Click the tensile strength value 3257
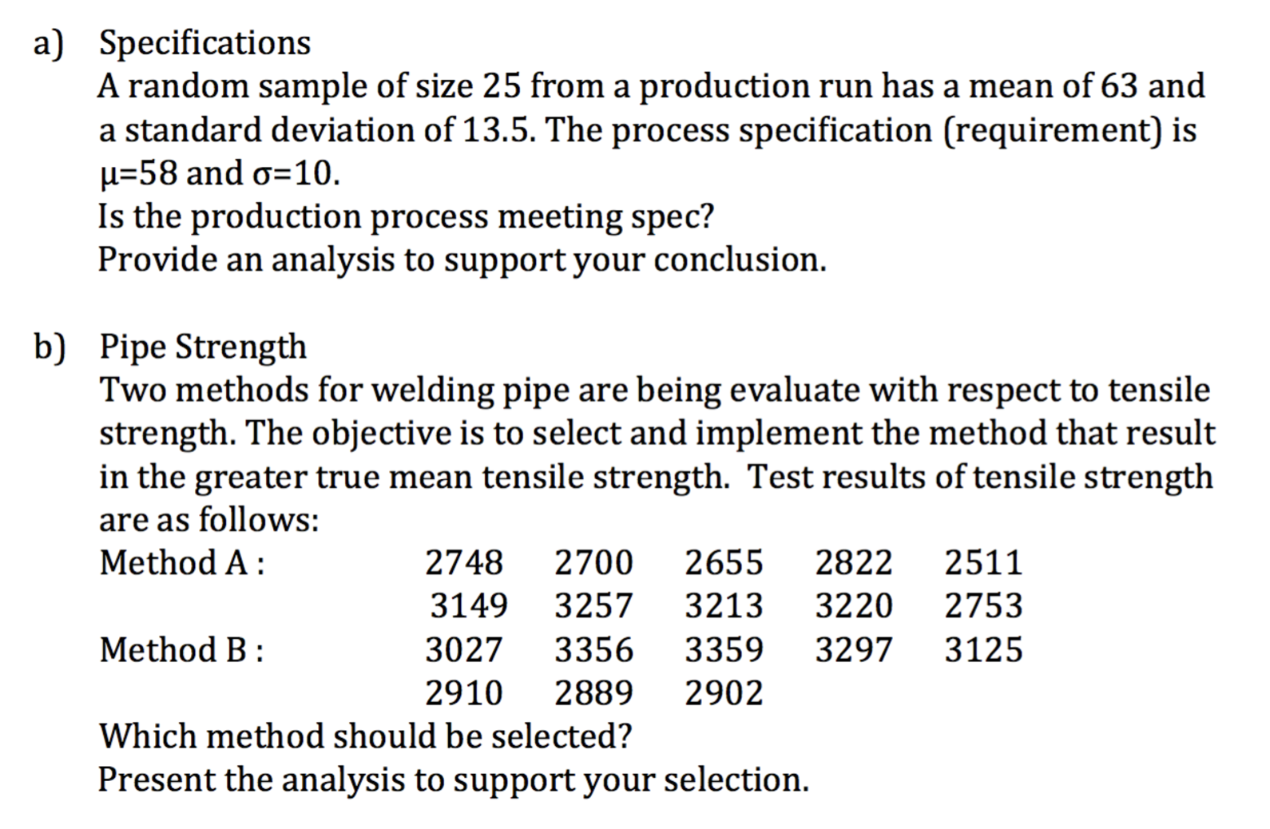Screen dimensions: 1270x829 tap(594, 606)
